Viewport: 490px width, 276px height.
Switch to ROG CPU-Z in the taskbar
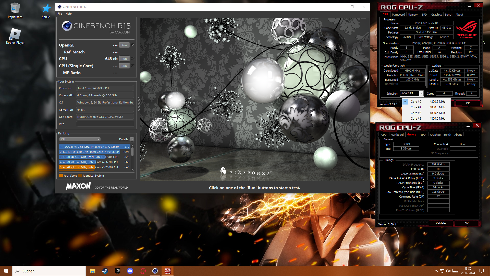(x=167, y=271)
